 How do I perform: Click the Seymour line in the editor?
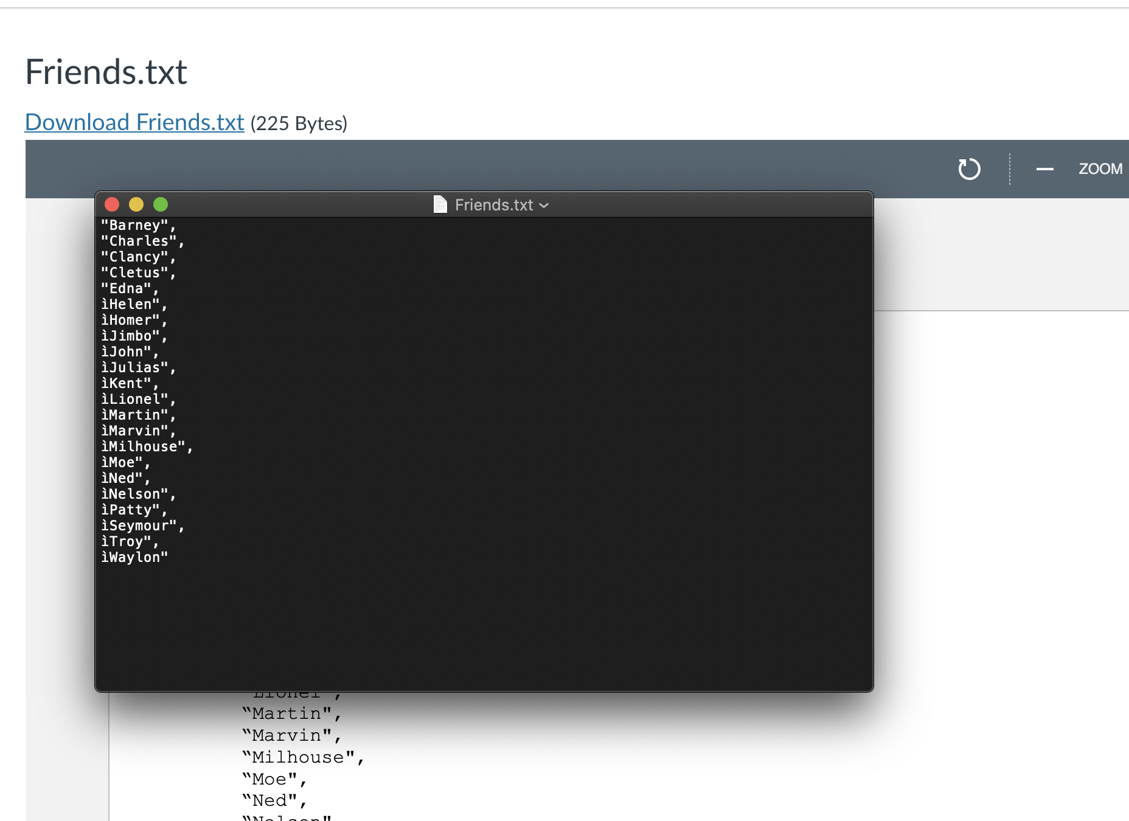point(142,526)
